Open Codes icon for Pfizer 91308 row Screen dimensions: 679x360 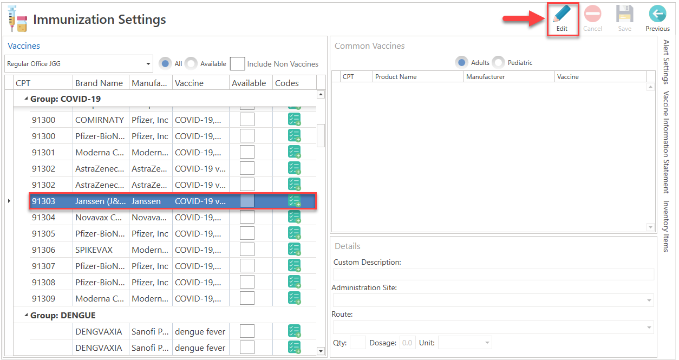click(294, 282)
